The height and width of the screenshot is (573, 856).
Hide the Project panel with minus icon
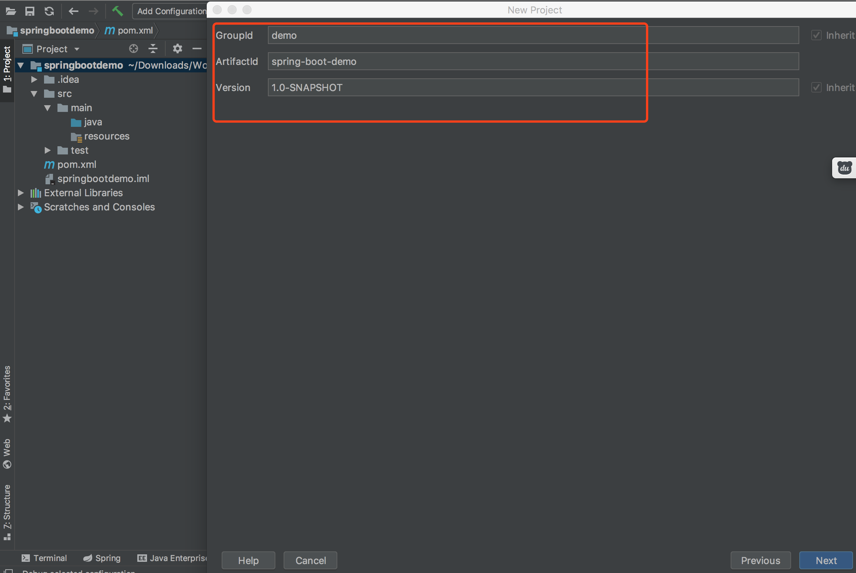197,48
